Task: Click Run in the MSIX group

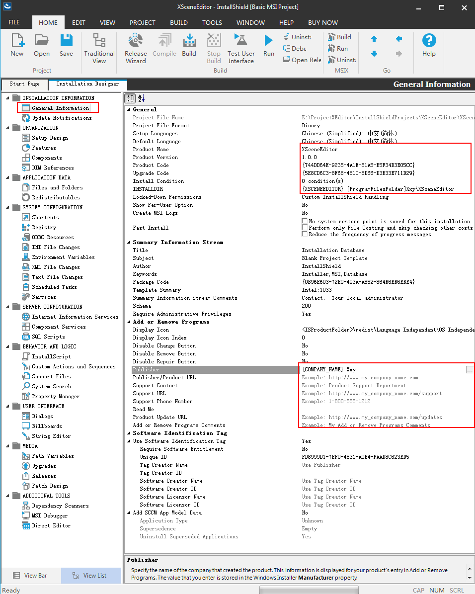Action: [x=338, y=49]
